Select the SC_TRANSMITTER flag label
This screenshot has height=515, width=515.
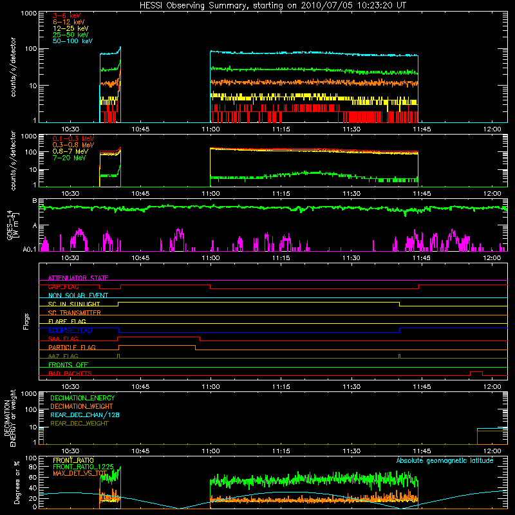[x=74, y=313]
